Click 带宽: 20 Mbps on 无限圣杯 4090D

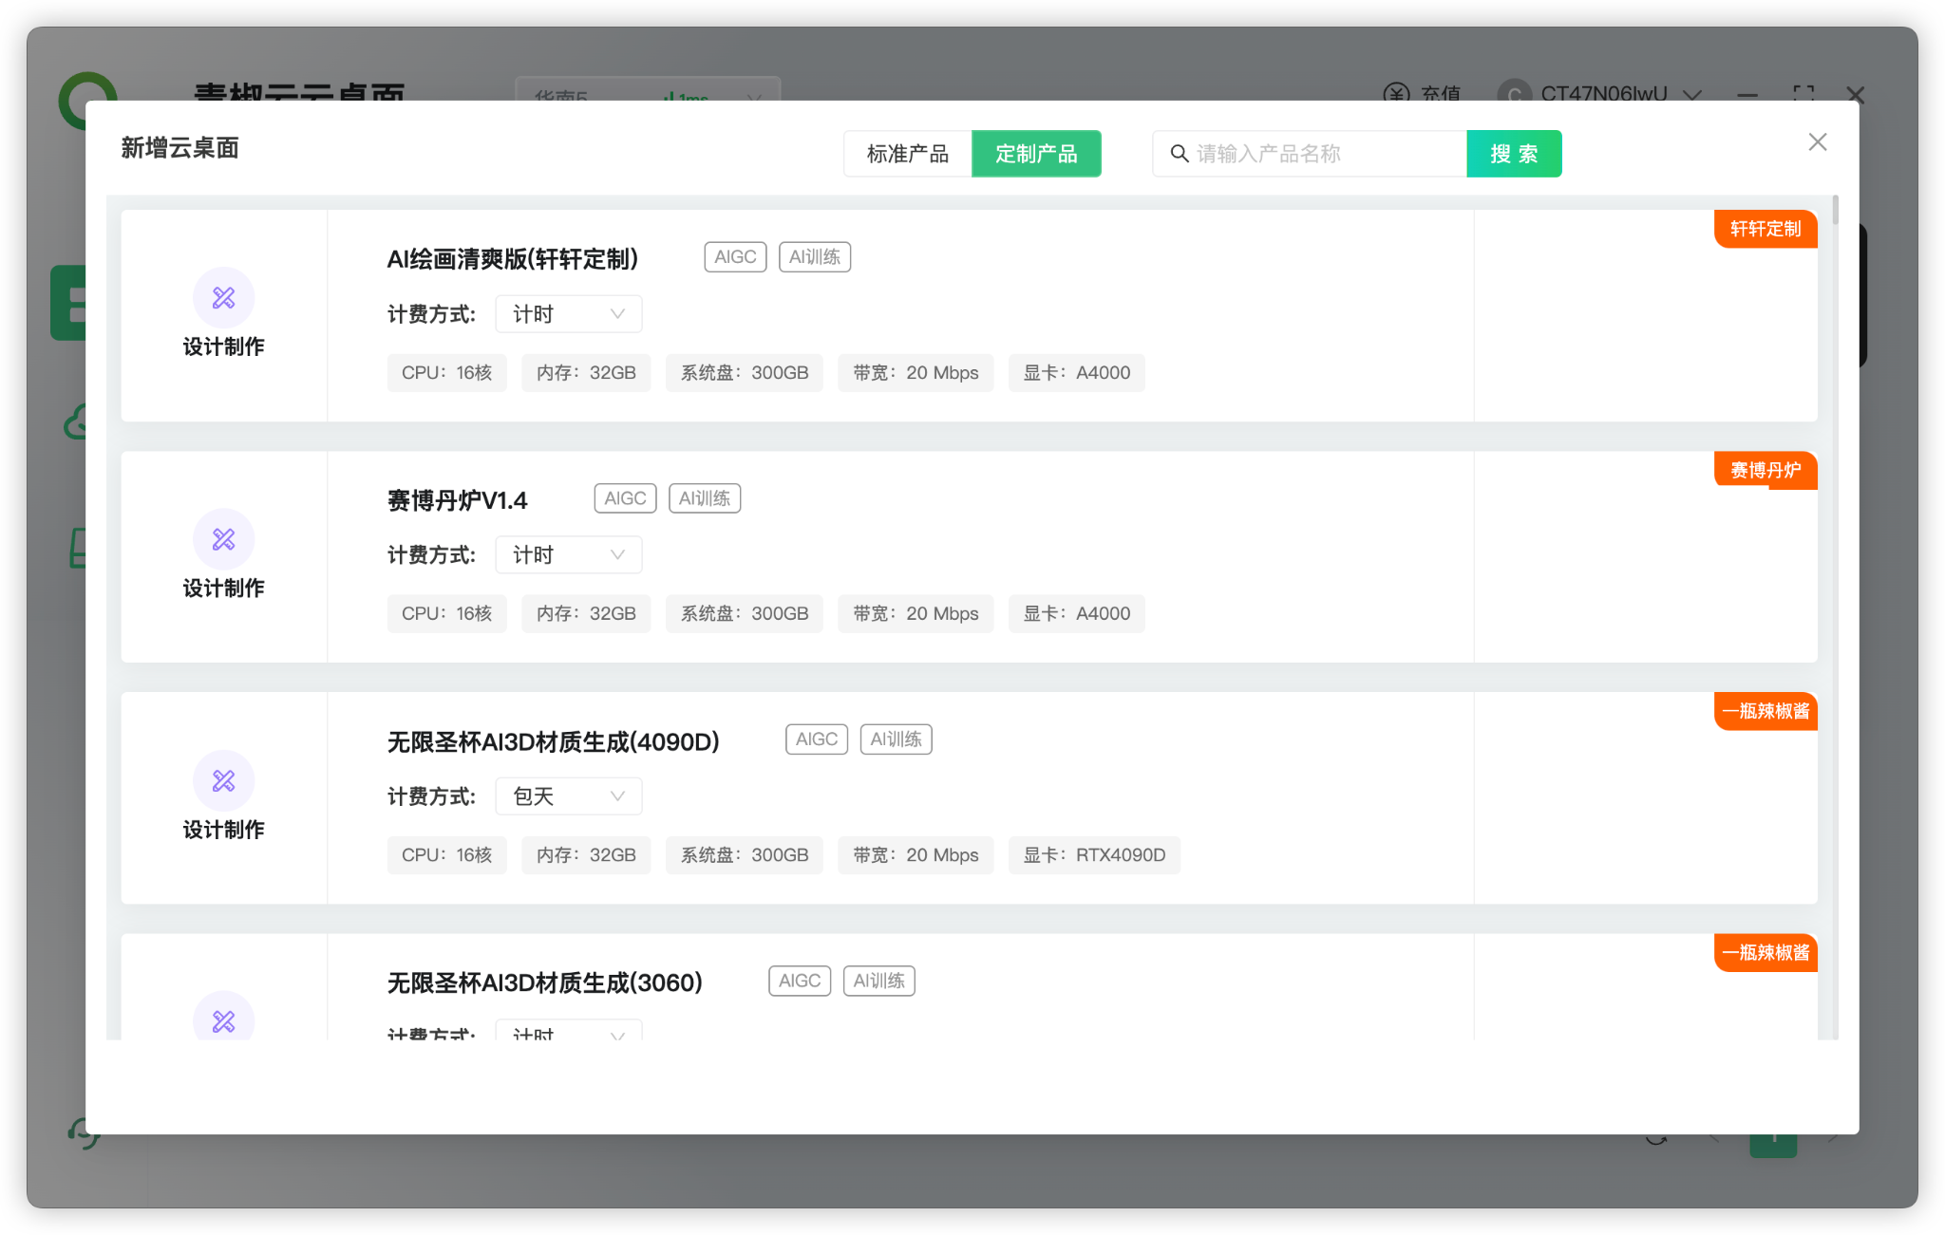[916, 855]
